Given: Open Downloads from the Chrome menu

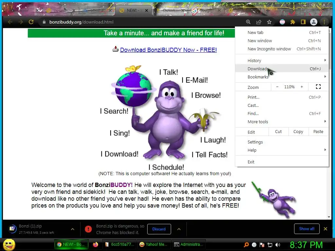Looking at the screenshot, I should click(282, 69).
